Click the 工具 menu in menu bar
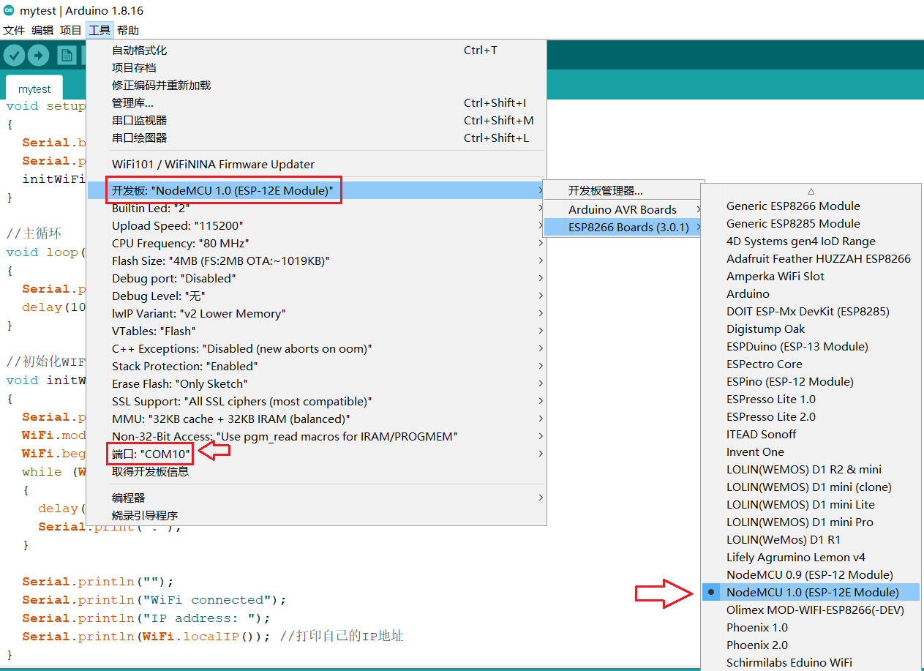This screenshot has width=924, height=671. [99, 30]
